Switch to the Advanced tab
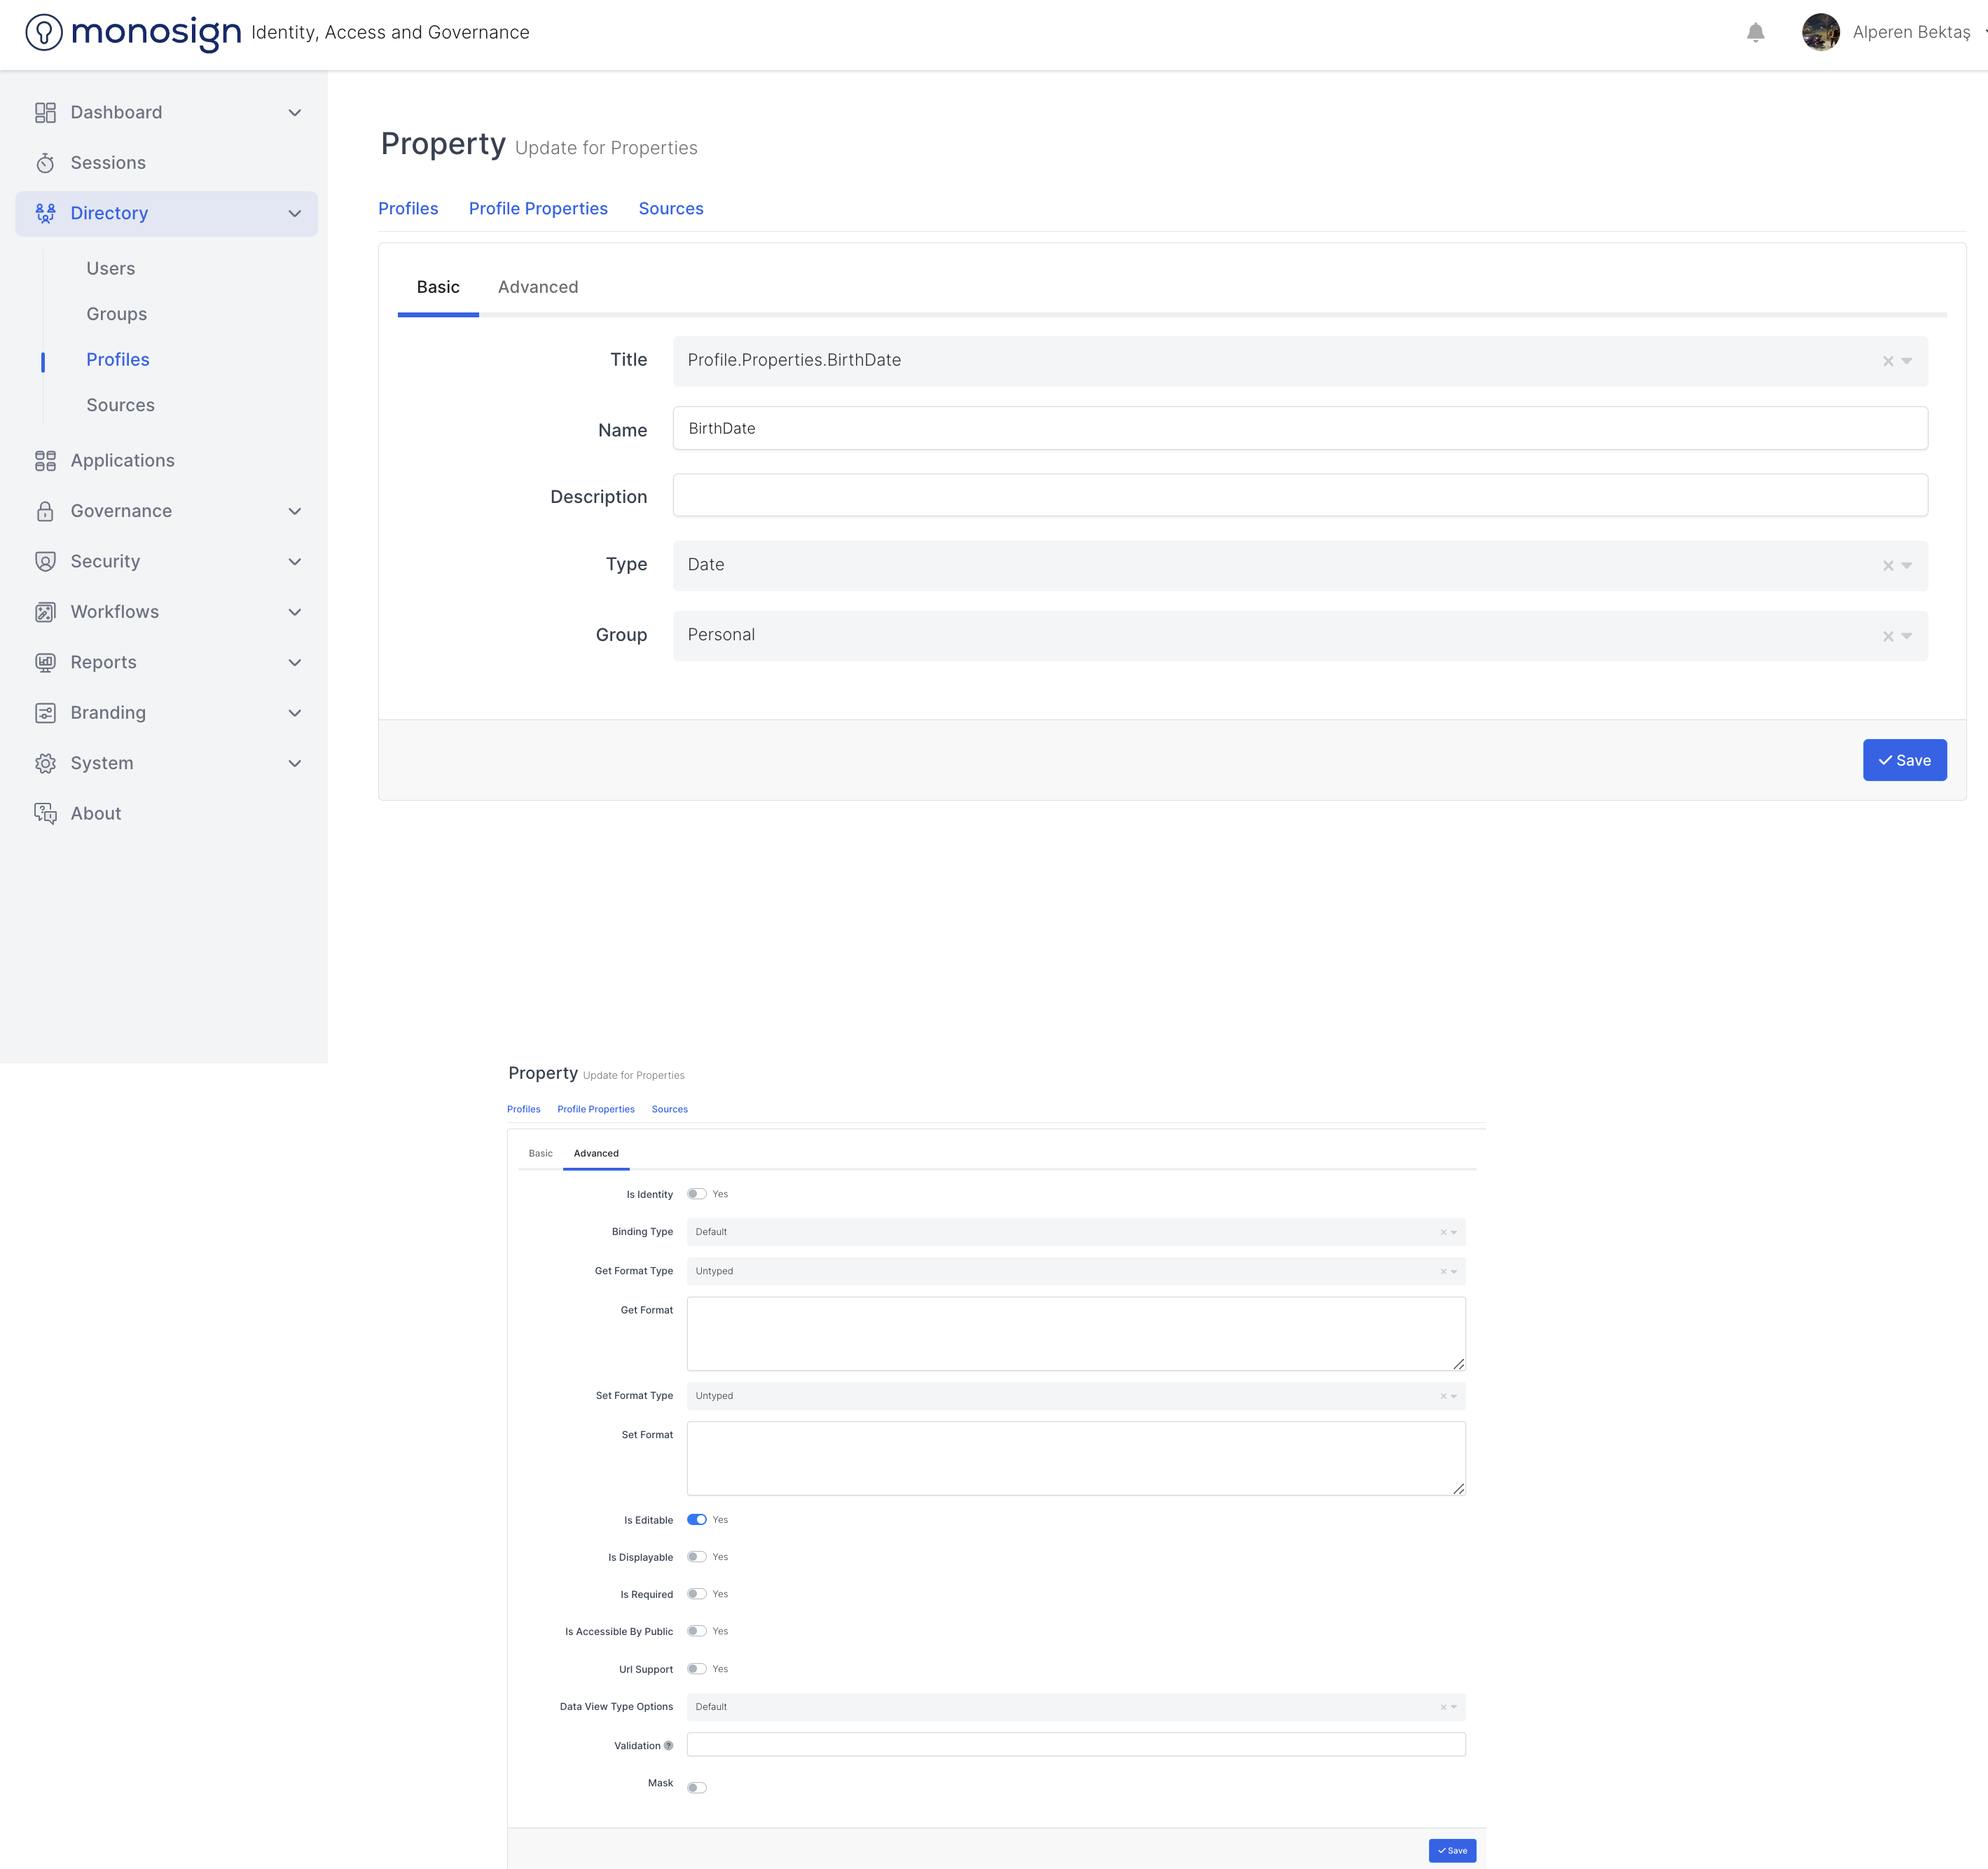Image resolution: width=1988 pixels, height=1869 pixels. point(538,288)
